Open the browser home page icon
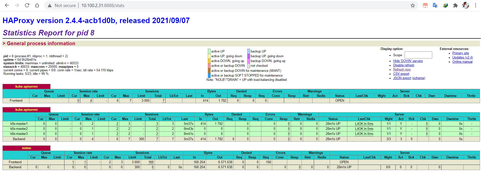 (x=37, y=5)
